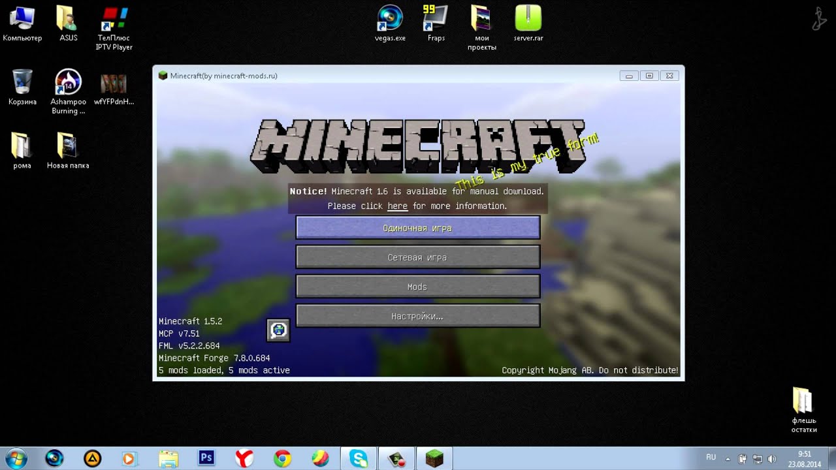836x470 pixels.
Task: Click 'MCP v7.51' text
Action: click(x=179, y=334)
